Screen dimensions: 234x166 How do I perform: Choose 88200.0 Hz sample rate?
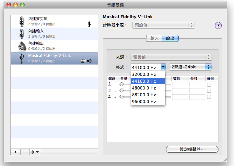click(x=148, y=95)
